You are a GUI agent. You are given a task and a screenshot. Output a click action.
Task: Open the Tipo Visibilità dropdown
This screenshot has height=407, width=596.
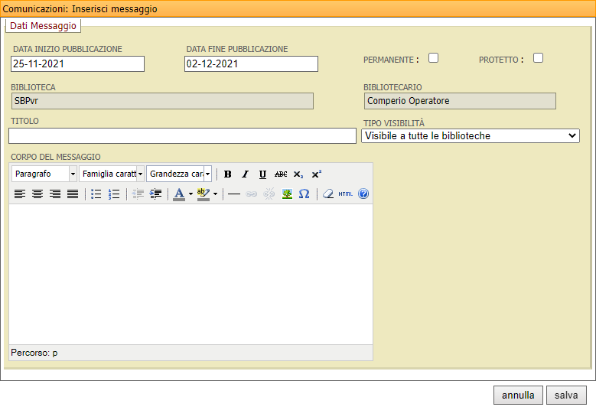tap(470, 135)
